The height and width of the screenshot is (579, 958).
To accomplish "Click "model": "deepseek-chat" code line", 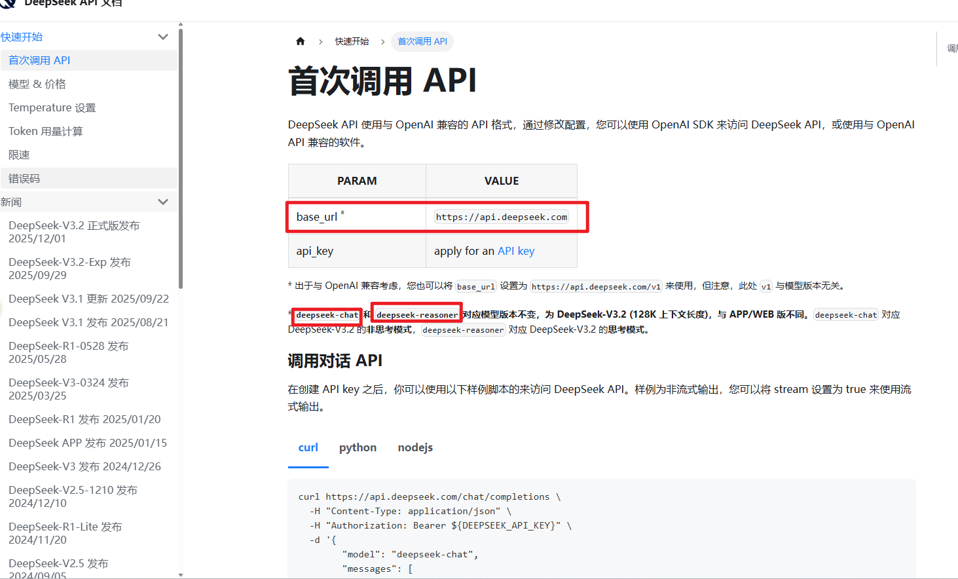I will point(411,554).
